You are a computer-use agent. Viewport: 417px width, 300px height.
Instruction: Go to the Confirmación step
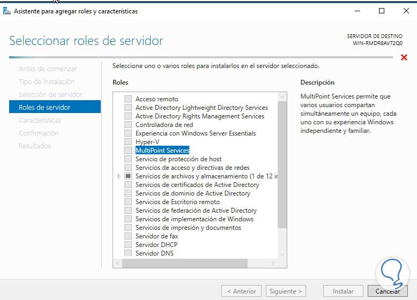39,133
